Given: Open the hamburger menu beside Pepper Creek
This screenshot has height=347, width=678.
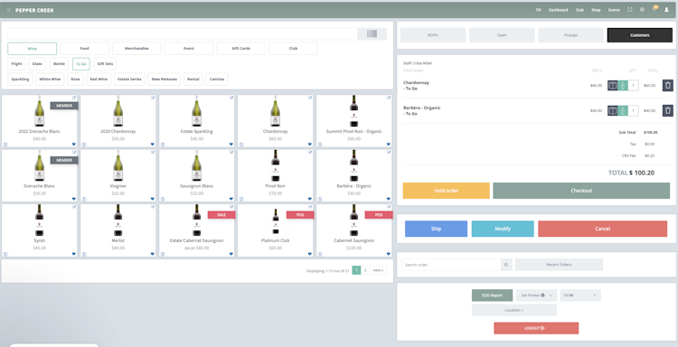Looking at the screenshot, I should 9,10.
